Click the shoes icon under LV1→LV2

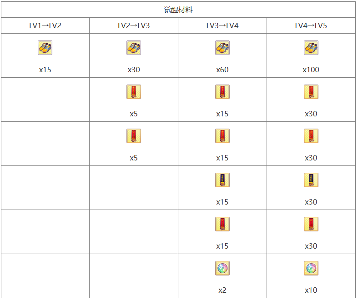point(45,48)
